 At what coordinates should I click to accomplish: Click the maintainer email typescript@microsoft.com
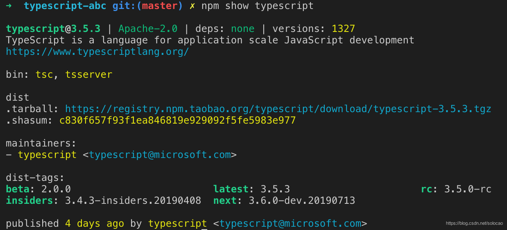[x=160, y=155]
